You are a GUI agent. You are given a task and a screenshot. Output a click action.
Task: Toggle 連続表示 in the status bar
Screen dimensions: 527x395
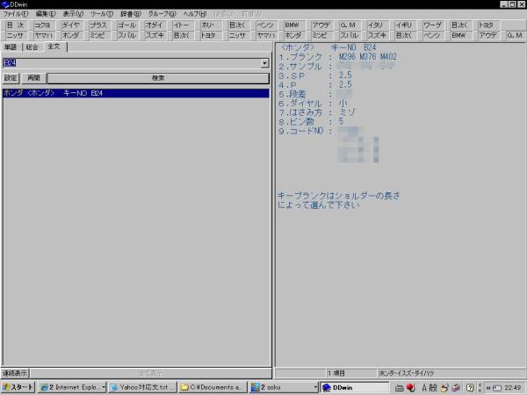(15, 373)
